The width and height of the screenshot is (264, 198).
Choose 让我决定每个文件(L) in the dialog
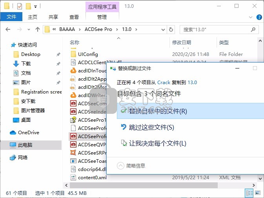pyautogui.click(x=158, y=143)
